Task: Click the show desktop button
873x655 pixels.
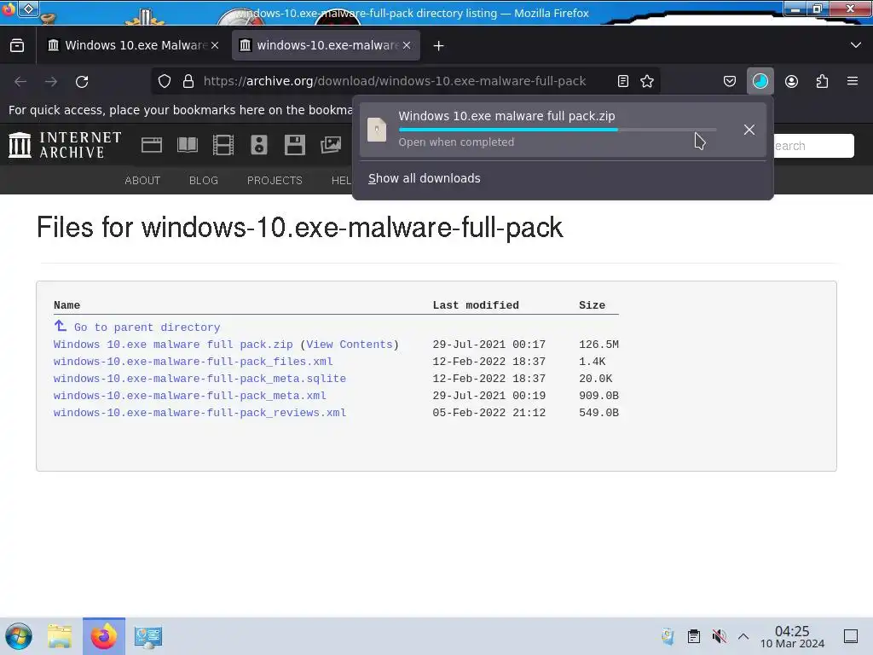Action: click(851, 636)
